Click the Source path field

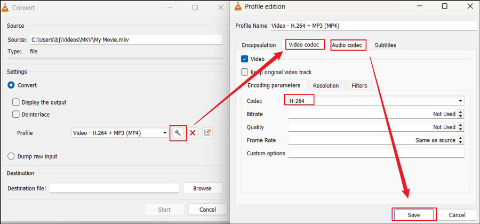click(x=126, y=39)
